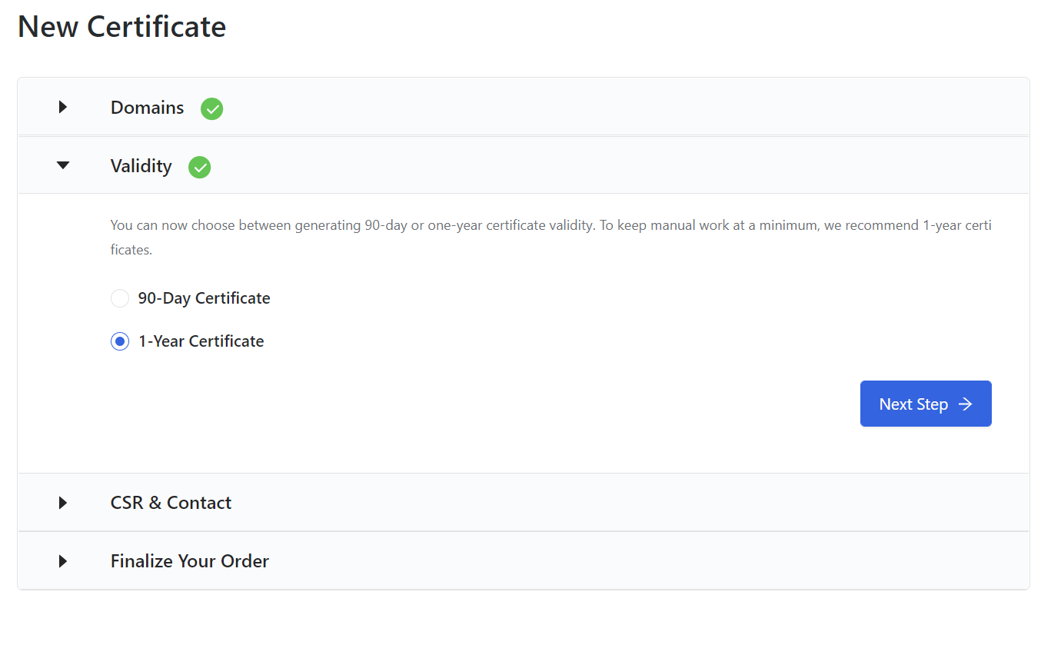Click the green checkmark beside Validity
The width and height of the screenshot is (1041, 645).
click(200, 168)
